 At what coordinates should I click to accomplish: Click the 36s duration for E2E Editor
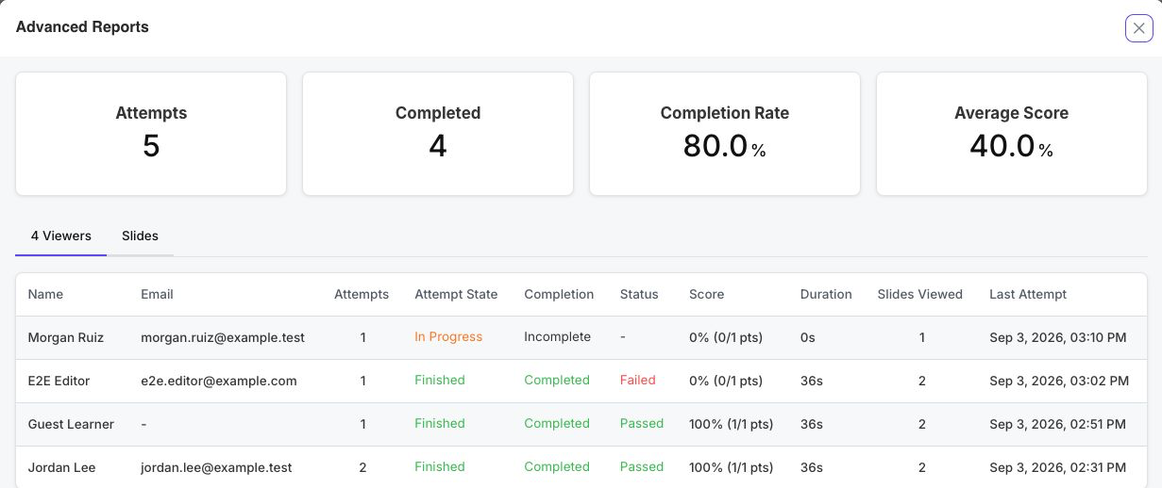(811, 381)
